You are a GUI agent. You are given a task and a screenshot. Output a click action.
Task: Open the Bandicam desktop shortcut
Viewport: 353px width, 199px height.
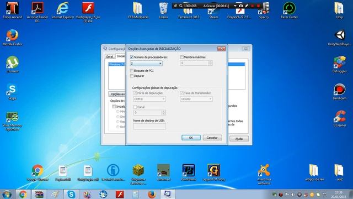point(339,92)
